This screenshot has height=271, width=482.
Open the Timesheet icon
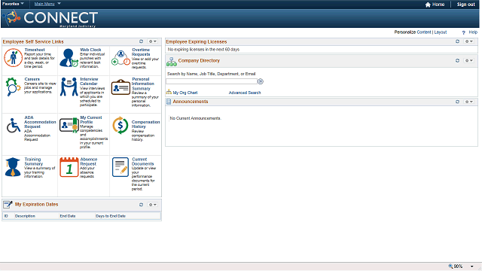tap(14, 58)
